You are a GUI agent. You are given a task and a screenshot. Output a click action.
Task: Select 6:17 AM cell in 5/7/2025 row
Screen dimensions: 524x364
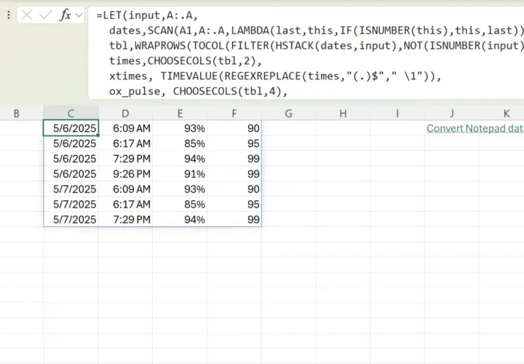tap(125, 205)
